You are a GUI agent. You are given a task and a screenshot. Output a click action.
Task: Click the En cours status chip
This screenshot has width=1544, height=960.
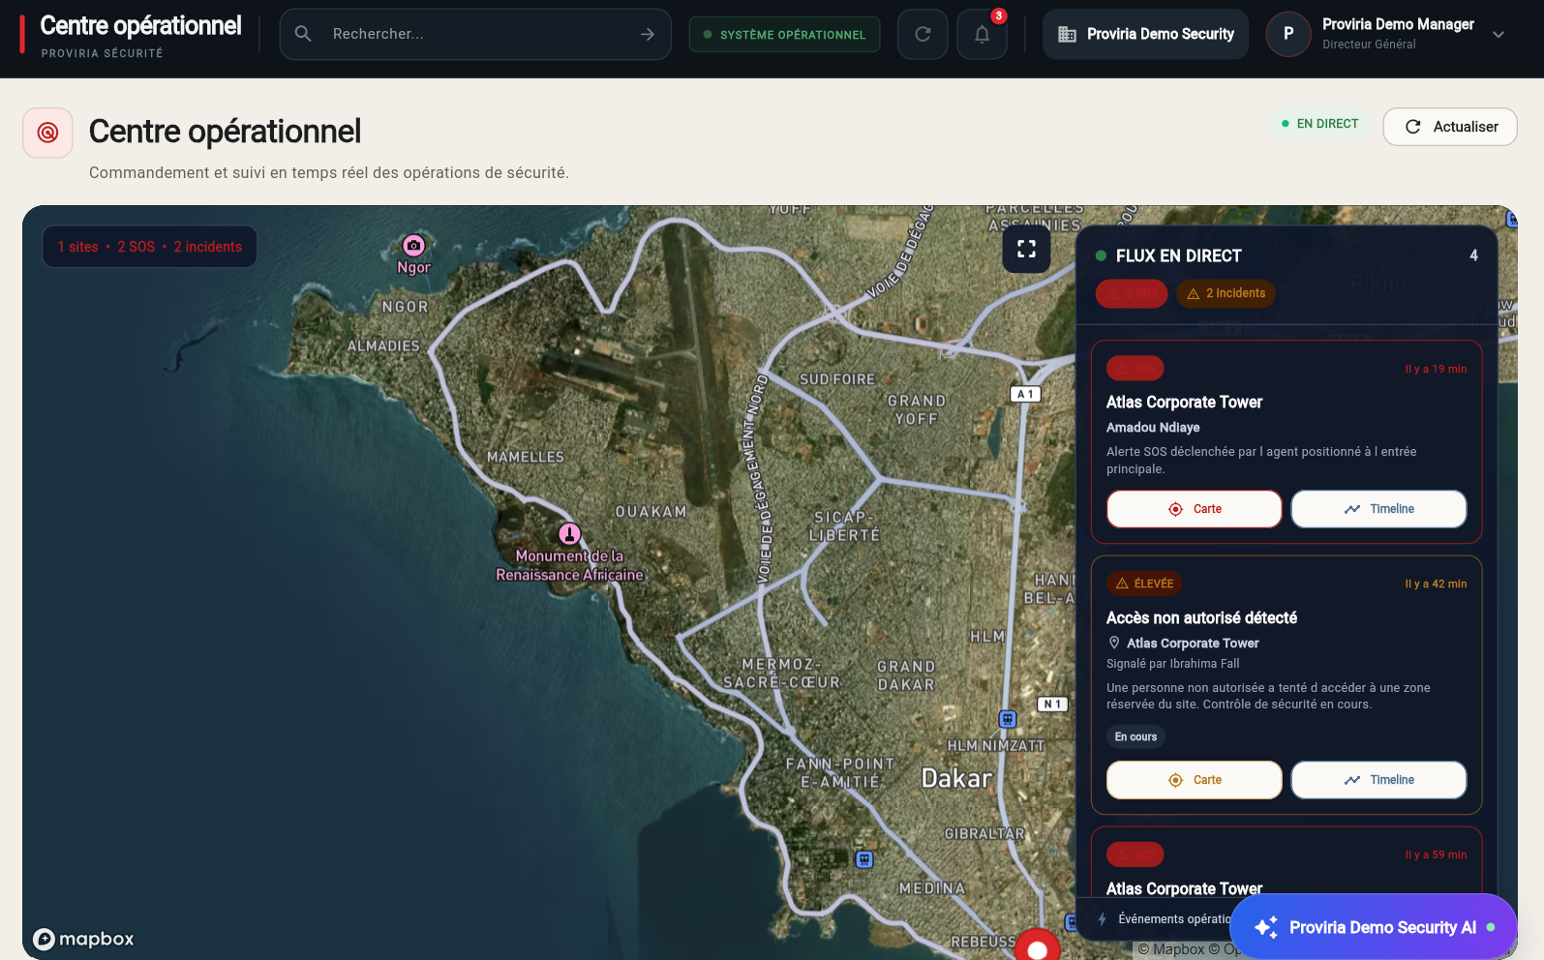tap(1135, 736)
